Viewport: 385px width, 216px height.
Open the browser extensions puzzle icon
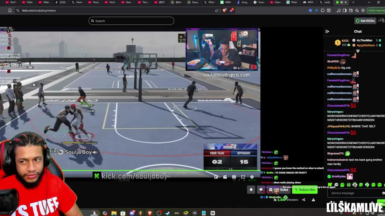tap(323, 10)
